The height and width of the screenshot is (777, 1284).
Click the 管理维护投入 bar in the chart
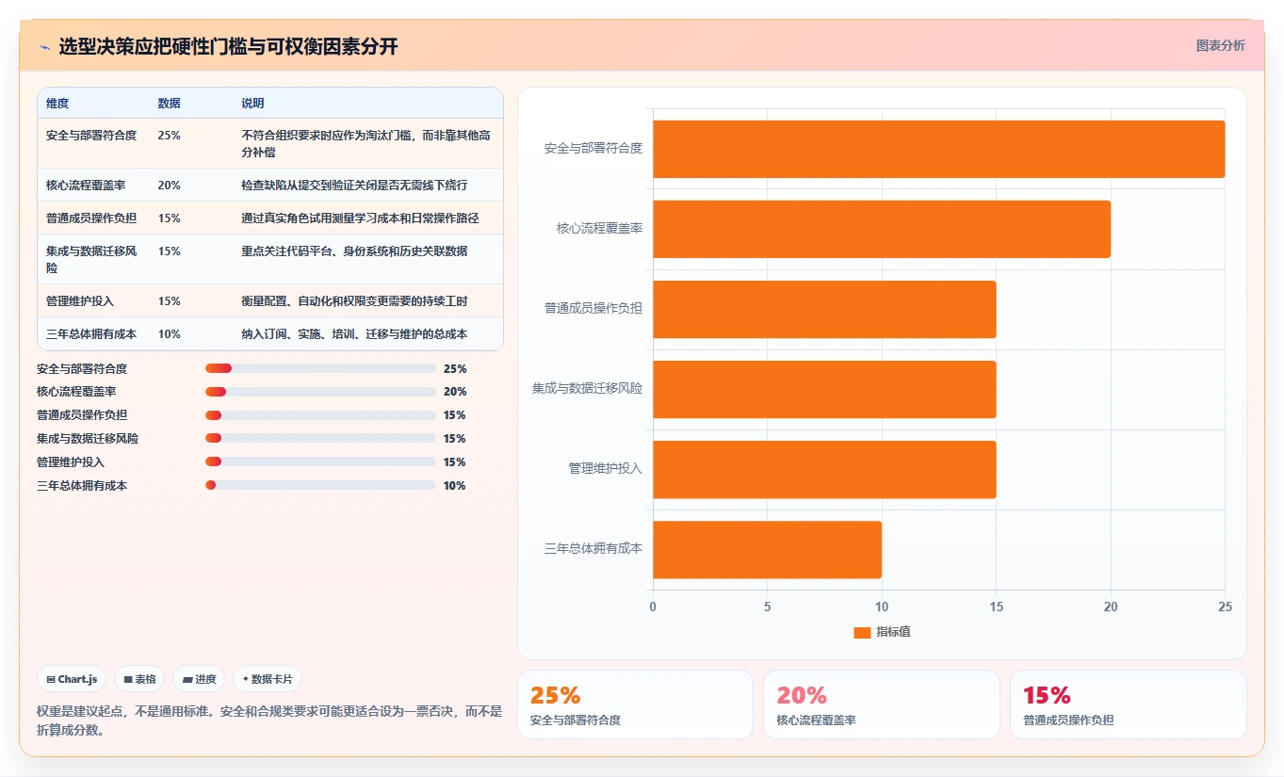coord(824,469)
